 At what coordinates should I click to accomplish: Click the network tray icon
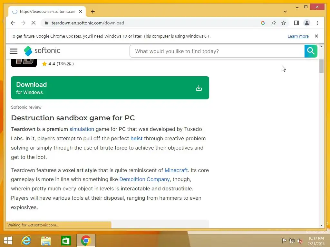(292, 241)
